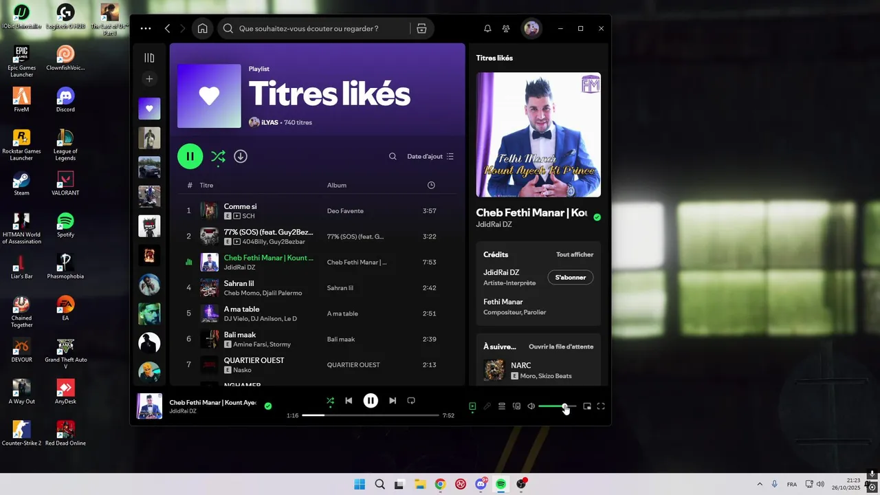Go back in Spotify navigation
Screen dimensions: 880x495
pos(168,29)
